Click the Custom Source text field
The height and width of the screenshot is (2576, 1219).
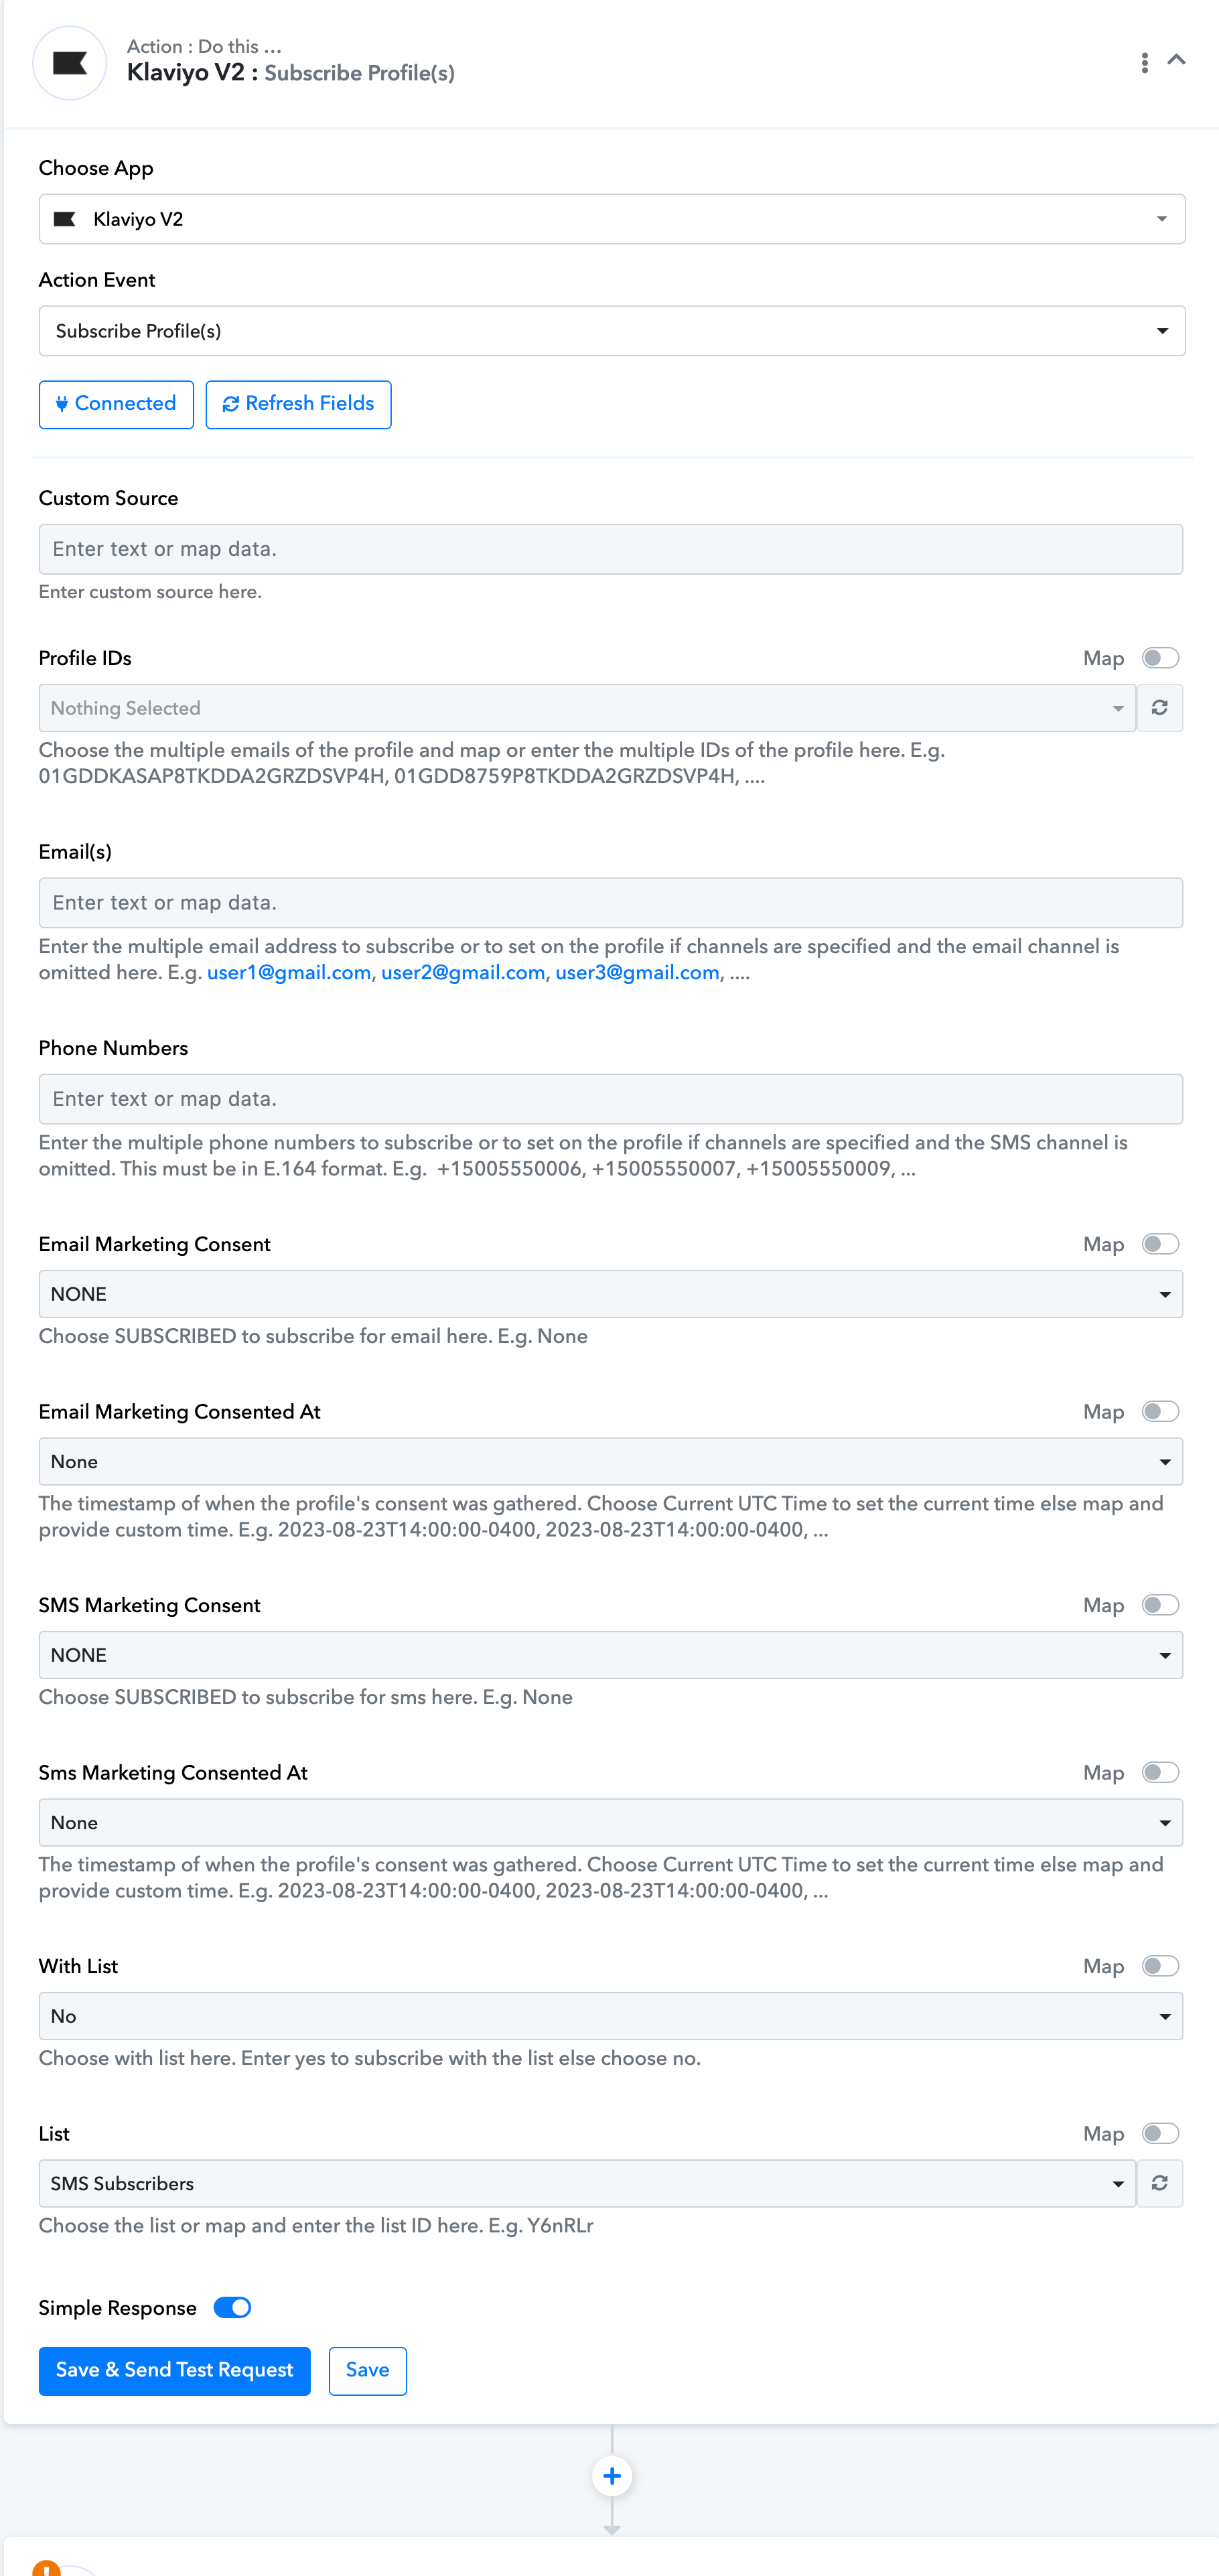610,549
